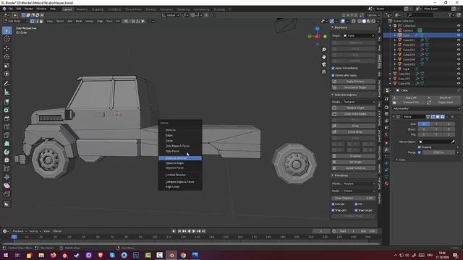Open the Global transform orientation dropdown
The image size is (463, 260).
pos(171,15)
